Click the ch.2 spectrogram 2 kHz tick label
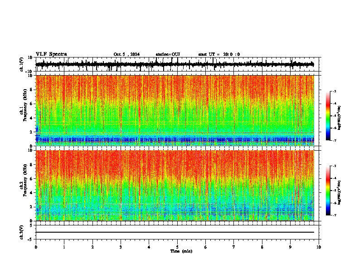359x277 pixels. [32, 207]
